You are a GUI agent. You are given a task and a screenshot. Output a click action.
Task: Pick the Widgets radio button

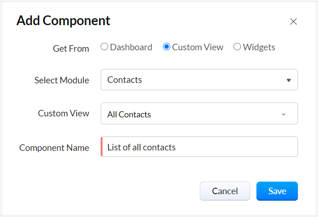coord(237,47)
